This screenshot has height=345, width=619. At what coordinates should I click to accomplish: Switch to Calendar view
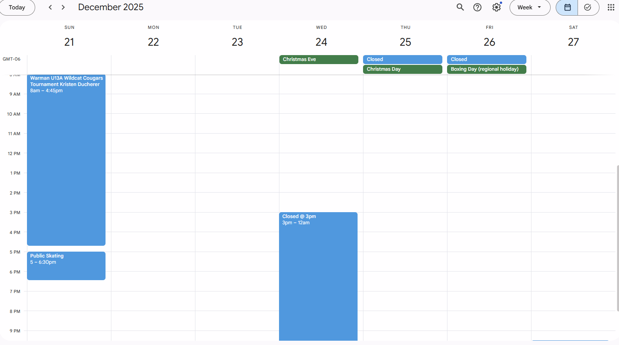point(567,7)
